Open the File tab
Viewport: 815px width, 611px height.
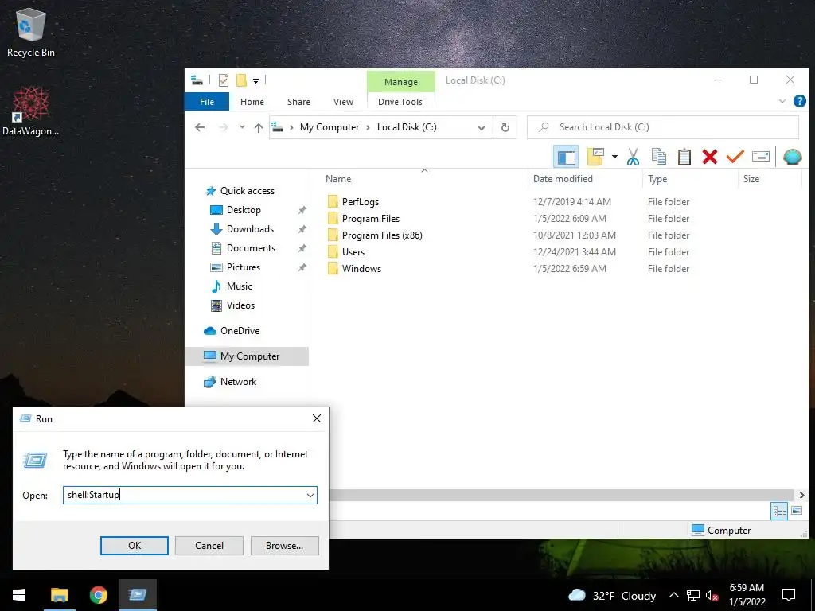coord(207,102)
